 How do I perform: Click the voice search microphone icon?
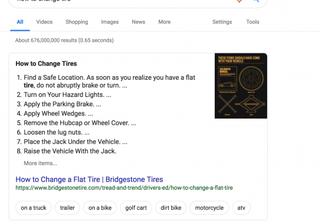pyautogui.click(x=239, y=1)
